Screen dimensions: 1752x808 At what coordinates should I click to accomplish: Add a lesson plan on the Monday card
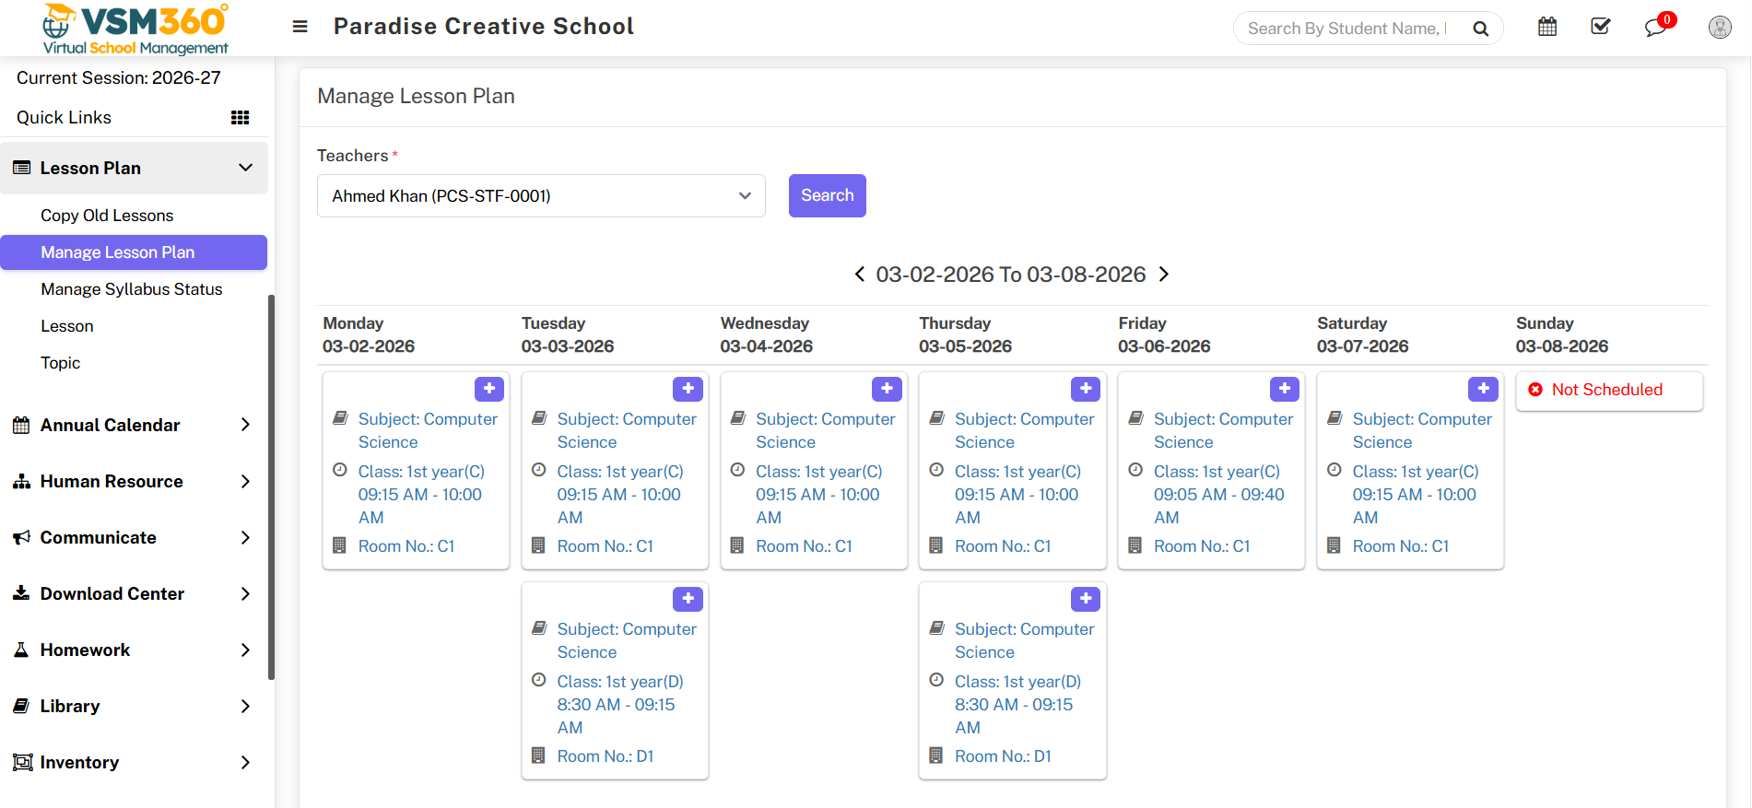coord(489,389)
